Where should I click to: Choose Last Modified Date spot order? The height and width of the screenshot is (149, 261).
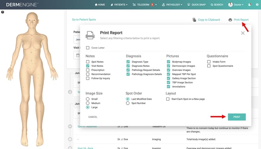(128, 99)
